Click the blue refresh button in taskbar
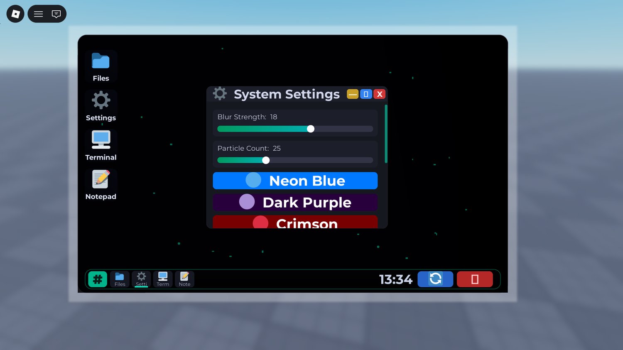The width and height of the screenshot is (623, 350). point(435,279)
